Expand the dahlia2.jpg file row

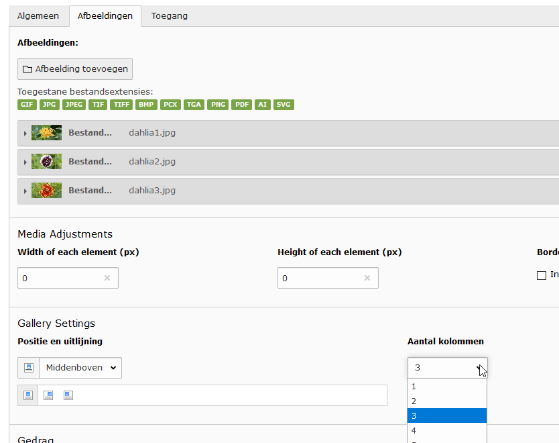click(25, 162)
